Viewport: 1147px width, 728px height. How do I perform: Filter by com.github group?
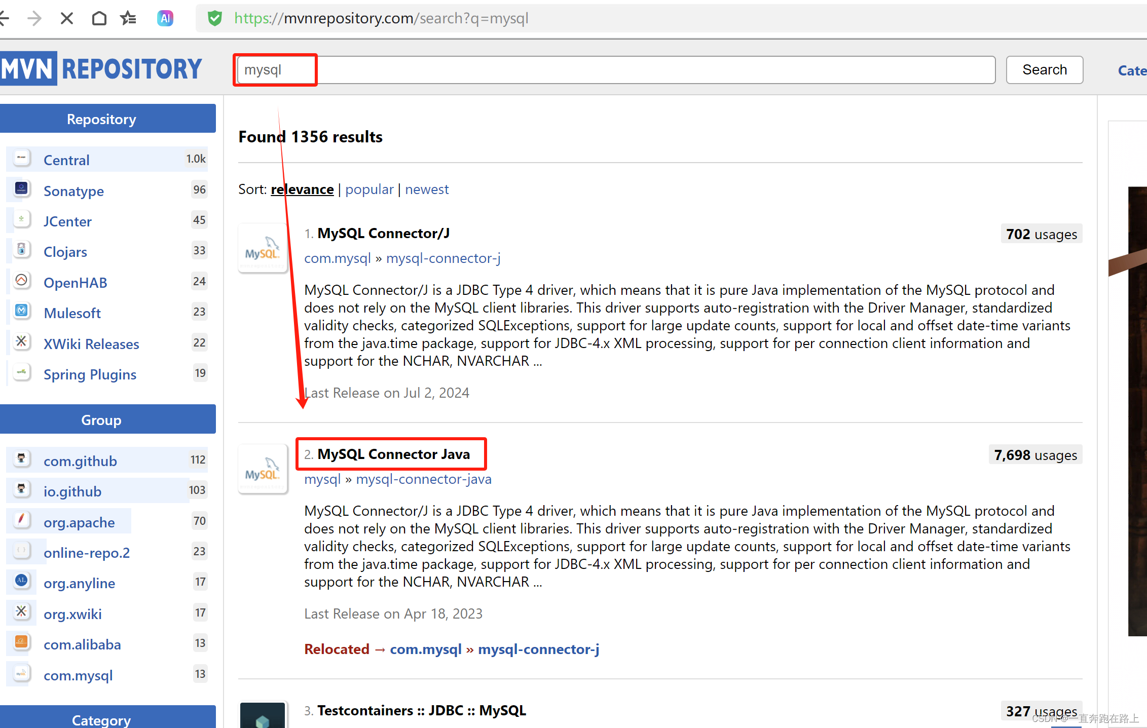(80, 461)
